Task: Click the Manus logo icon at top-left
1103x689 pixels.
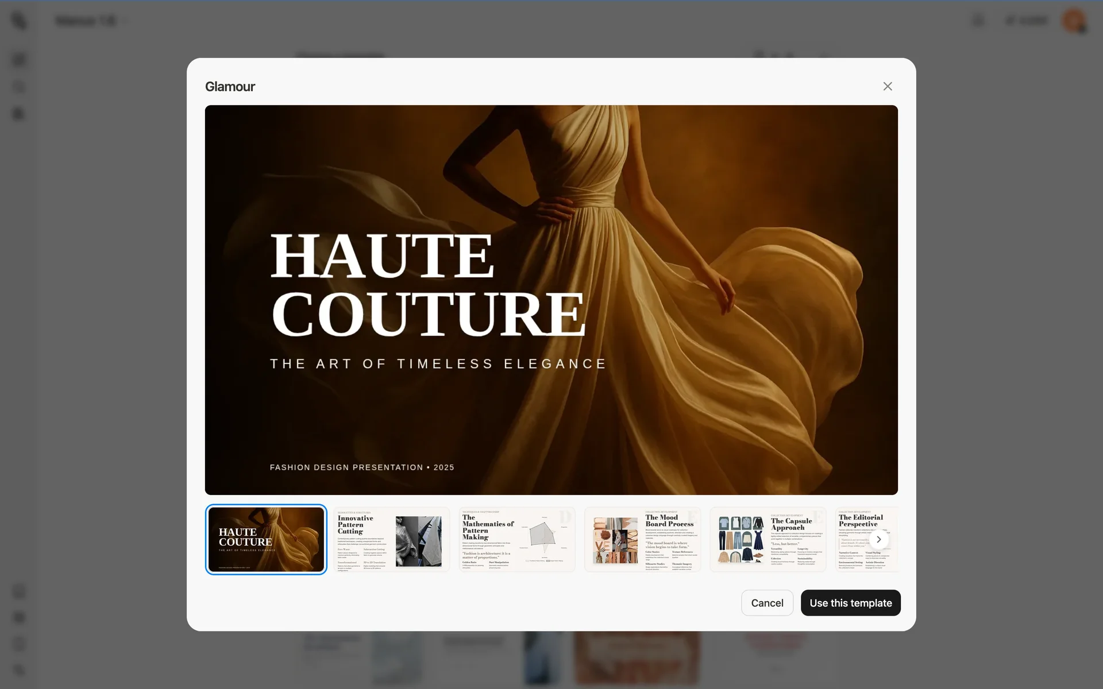Action: (x=19, y=21)
